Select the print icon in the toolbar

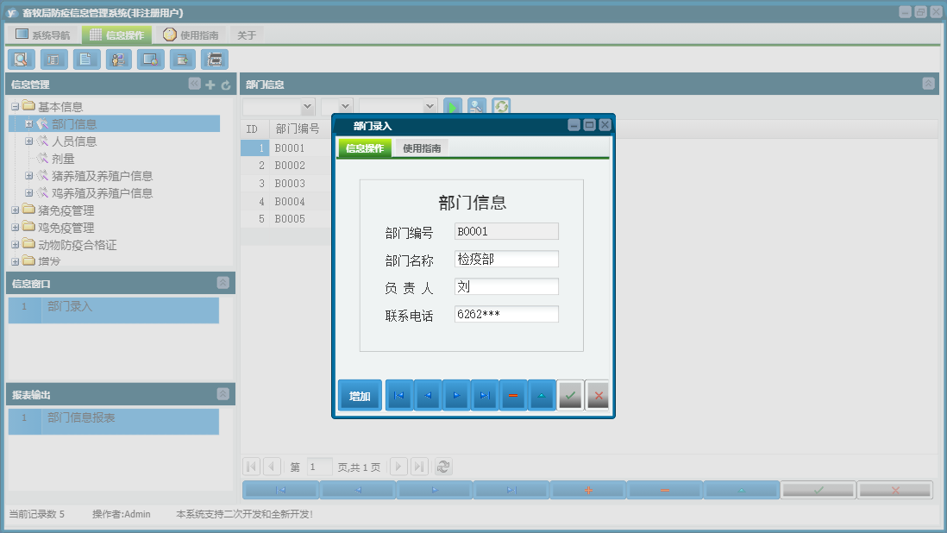(214, 59)
